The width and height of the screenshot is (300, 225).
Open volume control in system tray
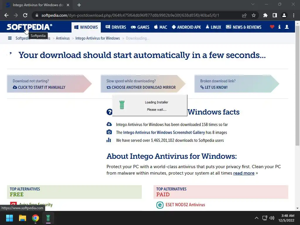pos(272,218)
